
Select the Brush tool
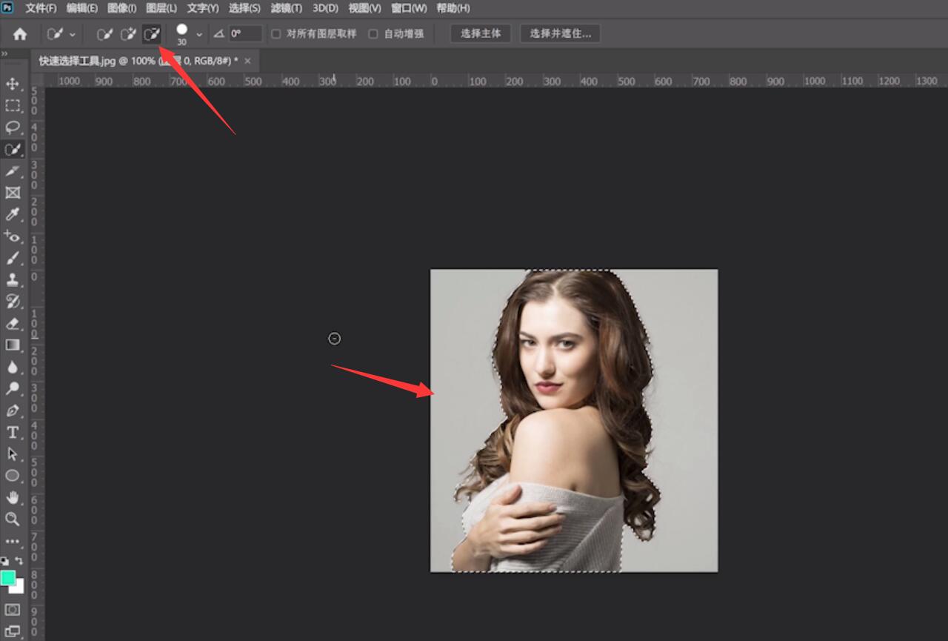(x=13, y=258)
